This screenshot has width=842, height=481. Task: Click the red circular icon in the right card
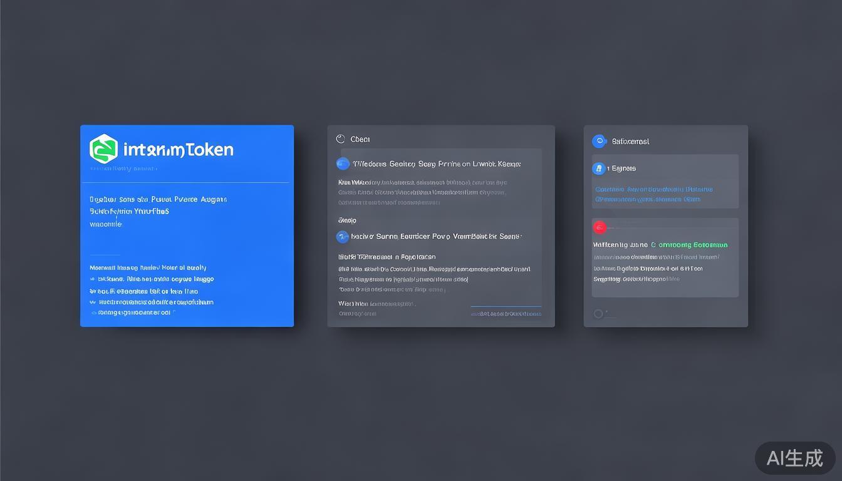pos(600,227)
